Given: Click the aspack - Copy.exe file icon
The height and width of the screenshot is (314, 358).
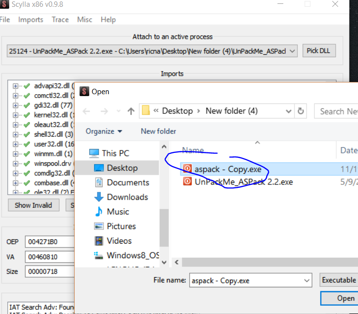Looking at the screenshot, I should [x=187, y=169].
